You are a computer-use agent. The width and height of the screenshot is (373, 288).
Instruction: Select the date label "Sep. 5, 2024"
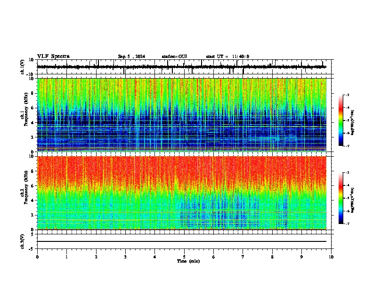tap(131, 56)
